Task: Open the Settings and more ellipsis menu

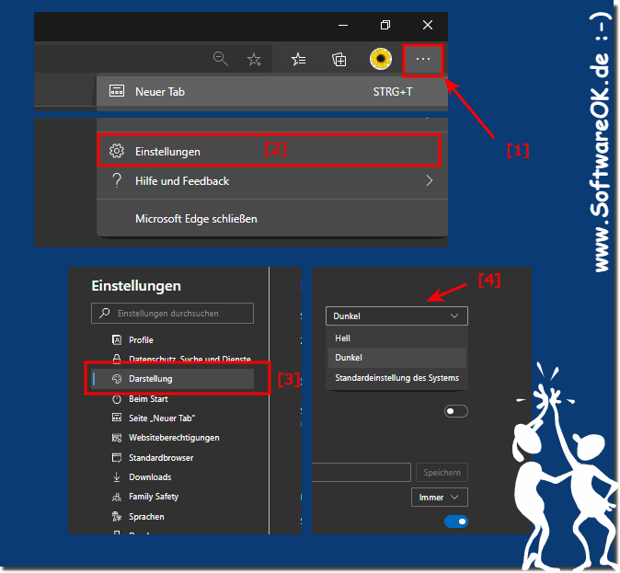Action: click(423, 60)
